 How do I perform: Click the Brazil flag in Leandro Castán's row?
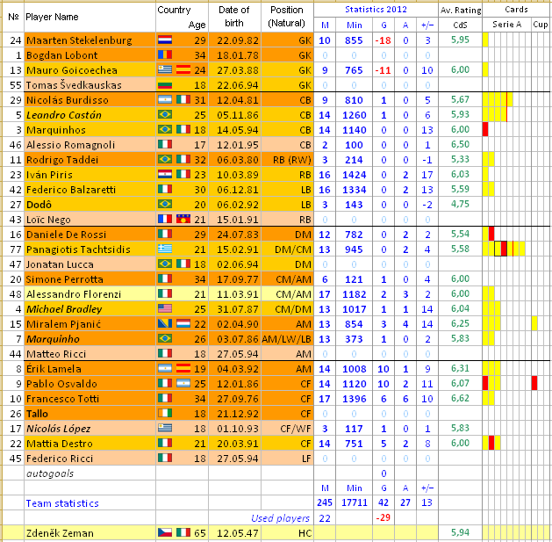[165, 114]
